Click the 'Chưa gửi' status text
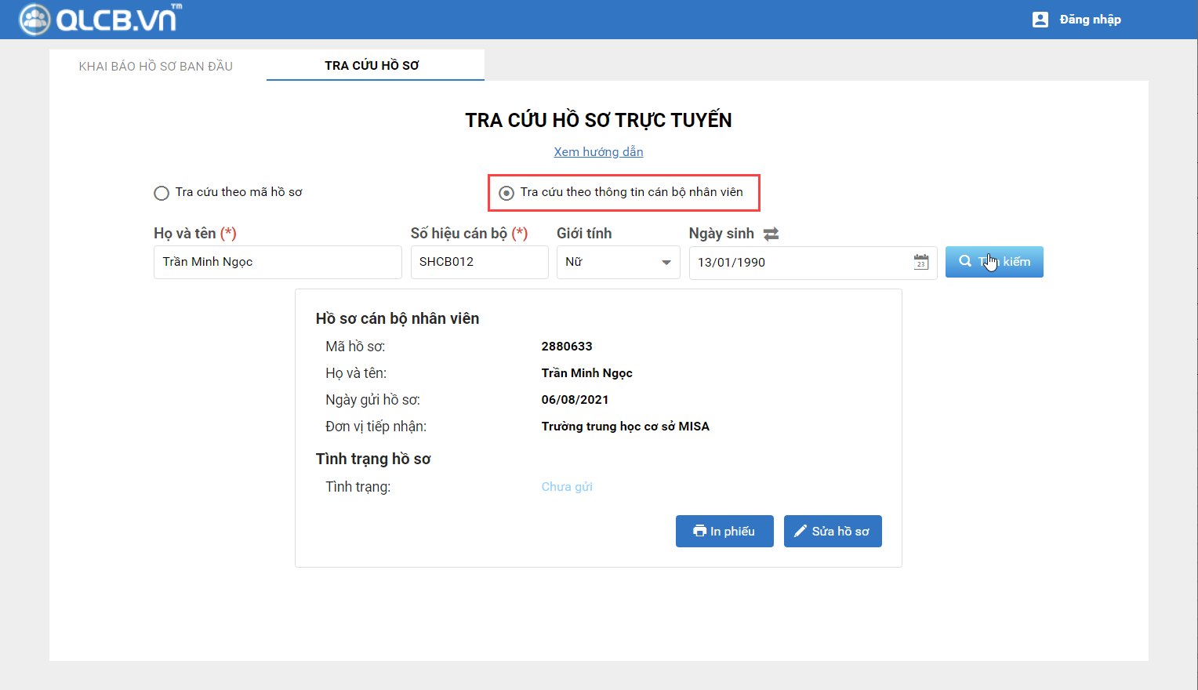1198x690 pixels. click(x=567, y=487)
